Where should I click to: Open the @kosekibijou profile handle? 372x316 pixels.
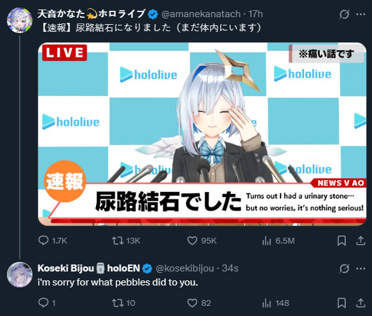click(185, 268)
